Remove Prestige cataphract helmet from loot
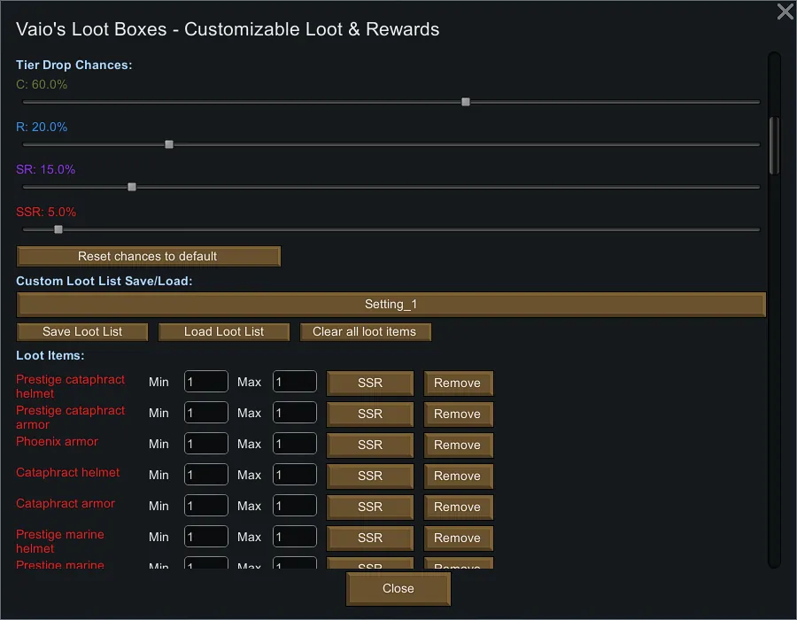This screenshot has height=620, width=797. 457,383
